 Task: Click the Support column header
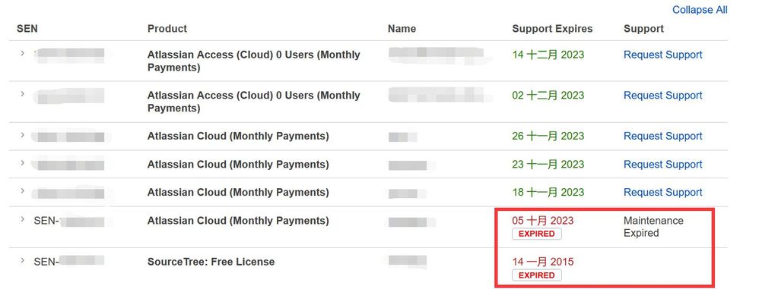point(643,29)
